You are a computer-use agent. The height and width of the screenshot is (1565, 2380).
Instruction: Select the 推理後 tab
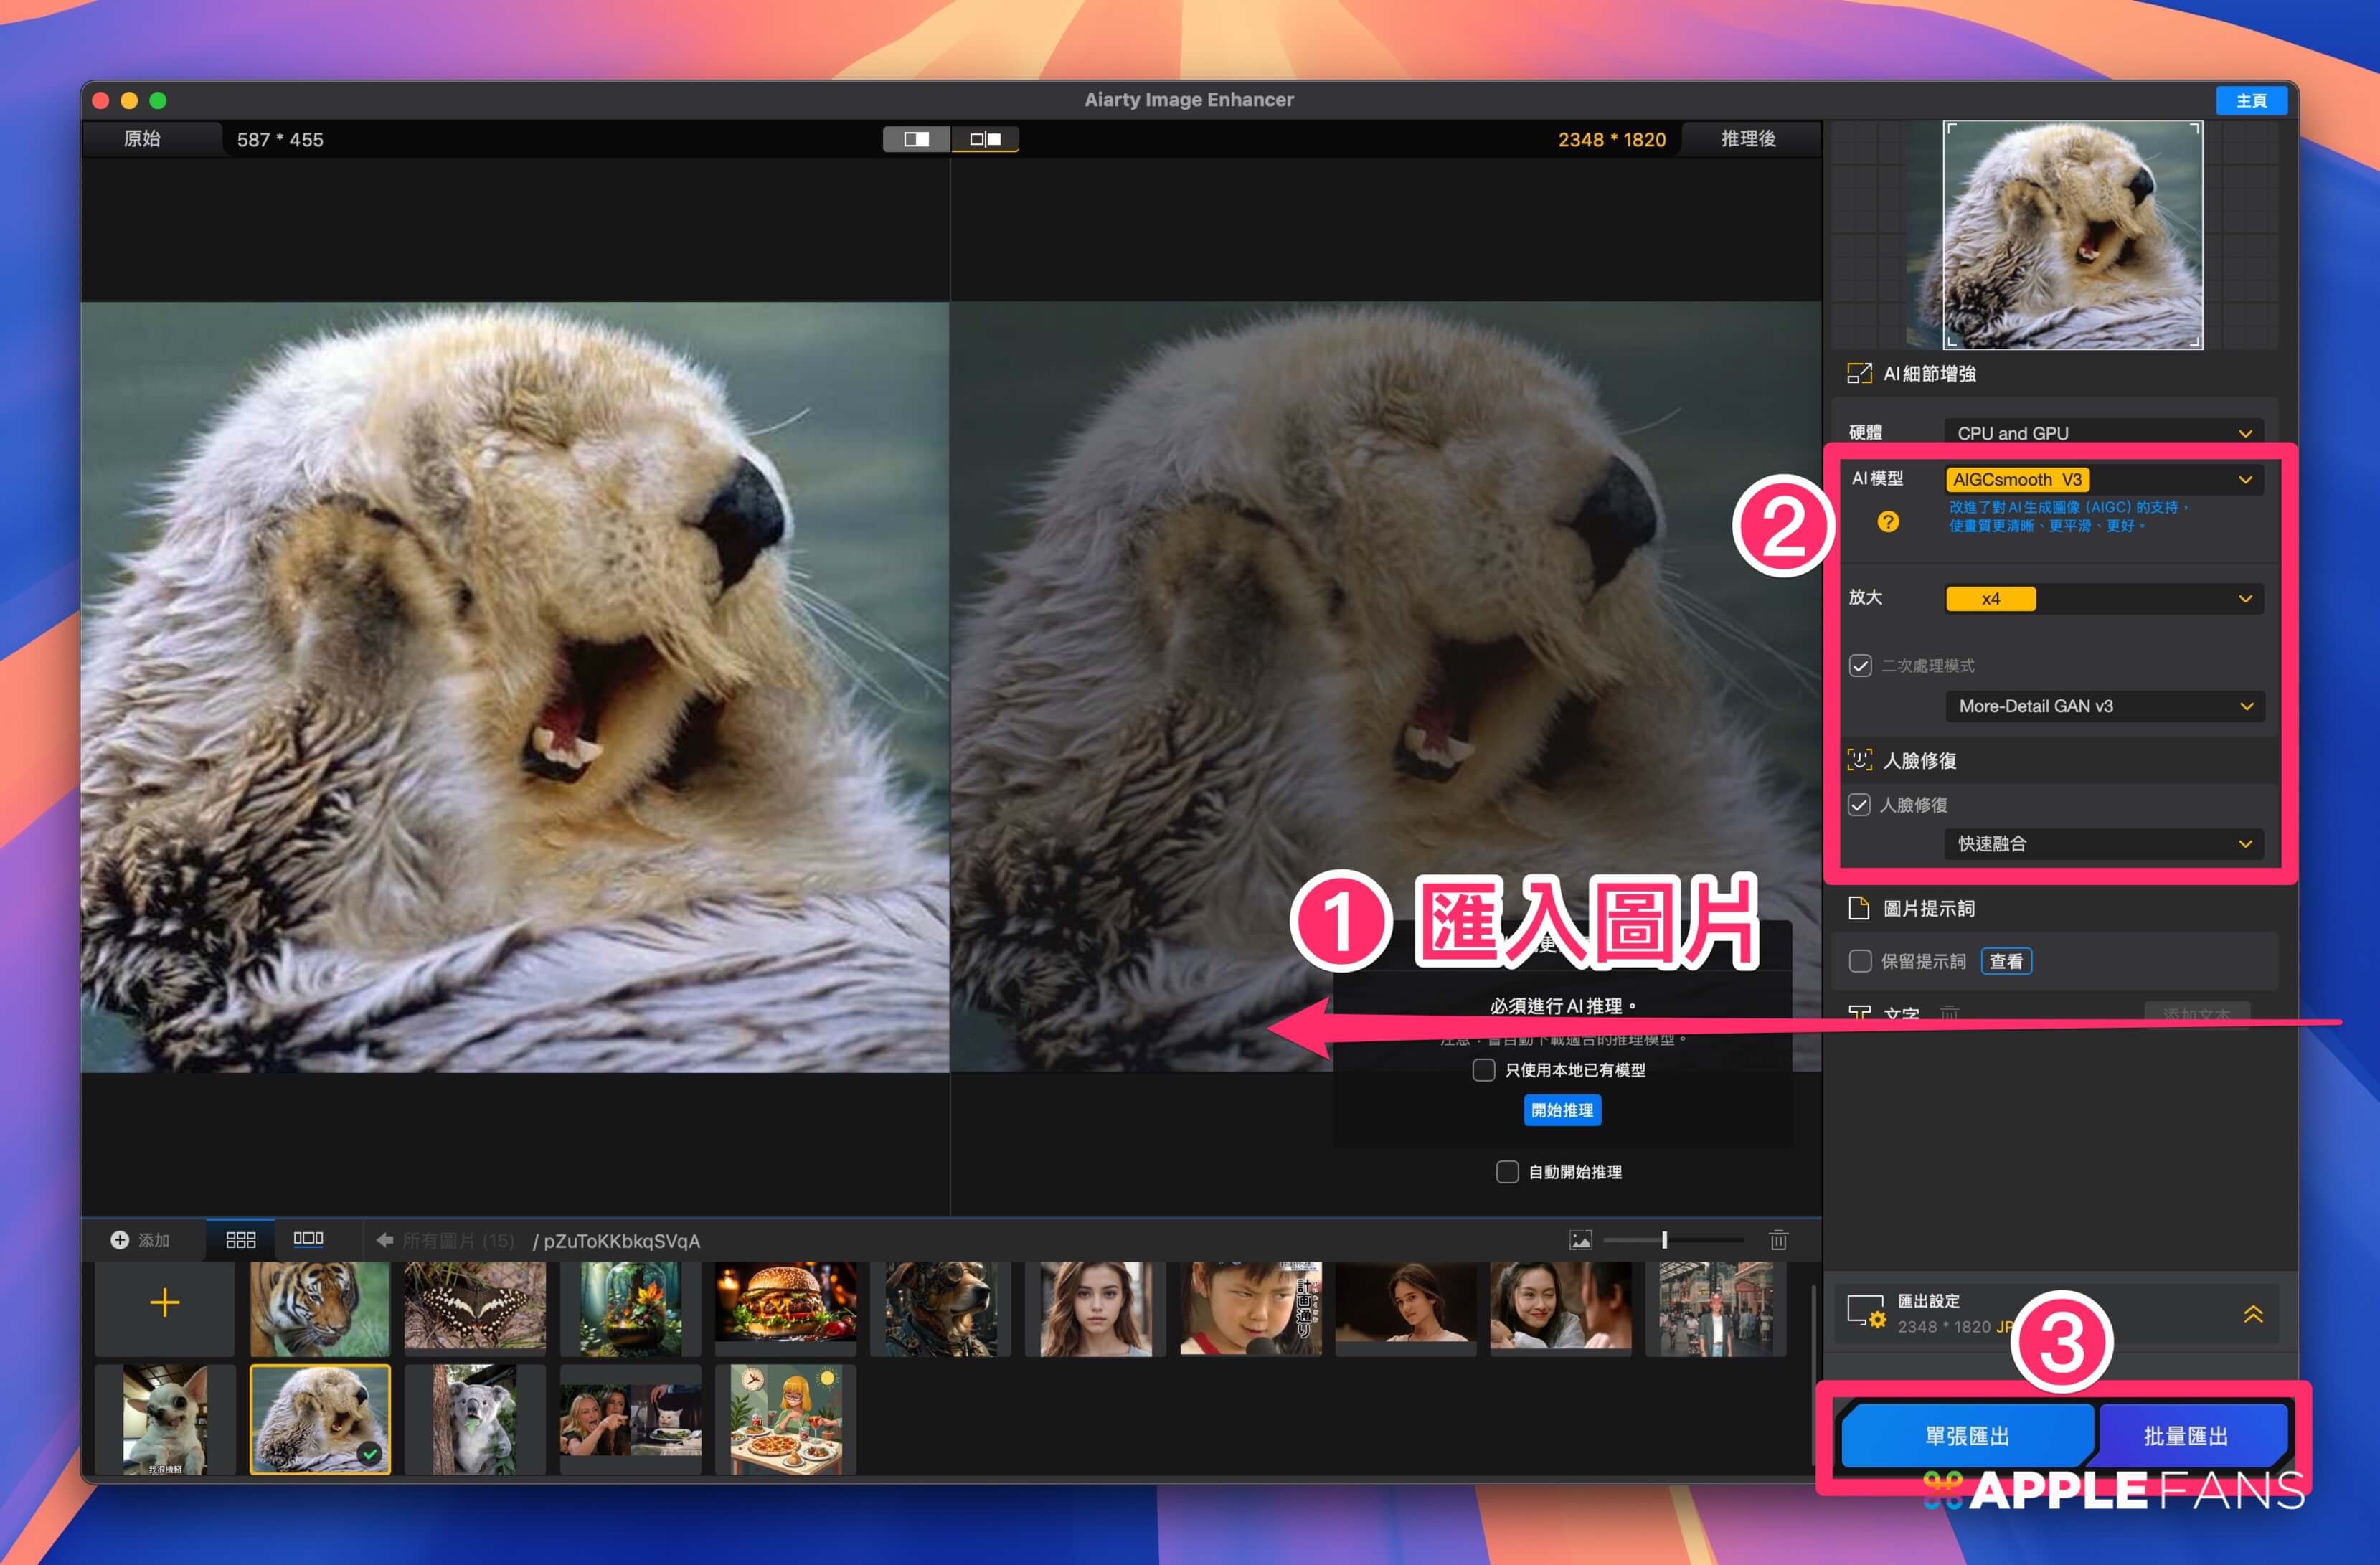click(x=1748, y=139)
